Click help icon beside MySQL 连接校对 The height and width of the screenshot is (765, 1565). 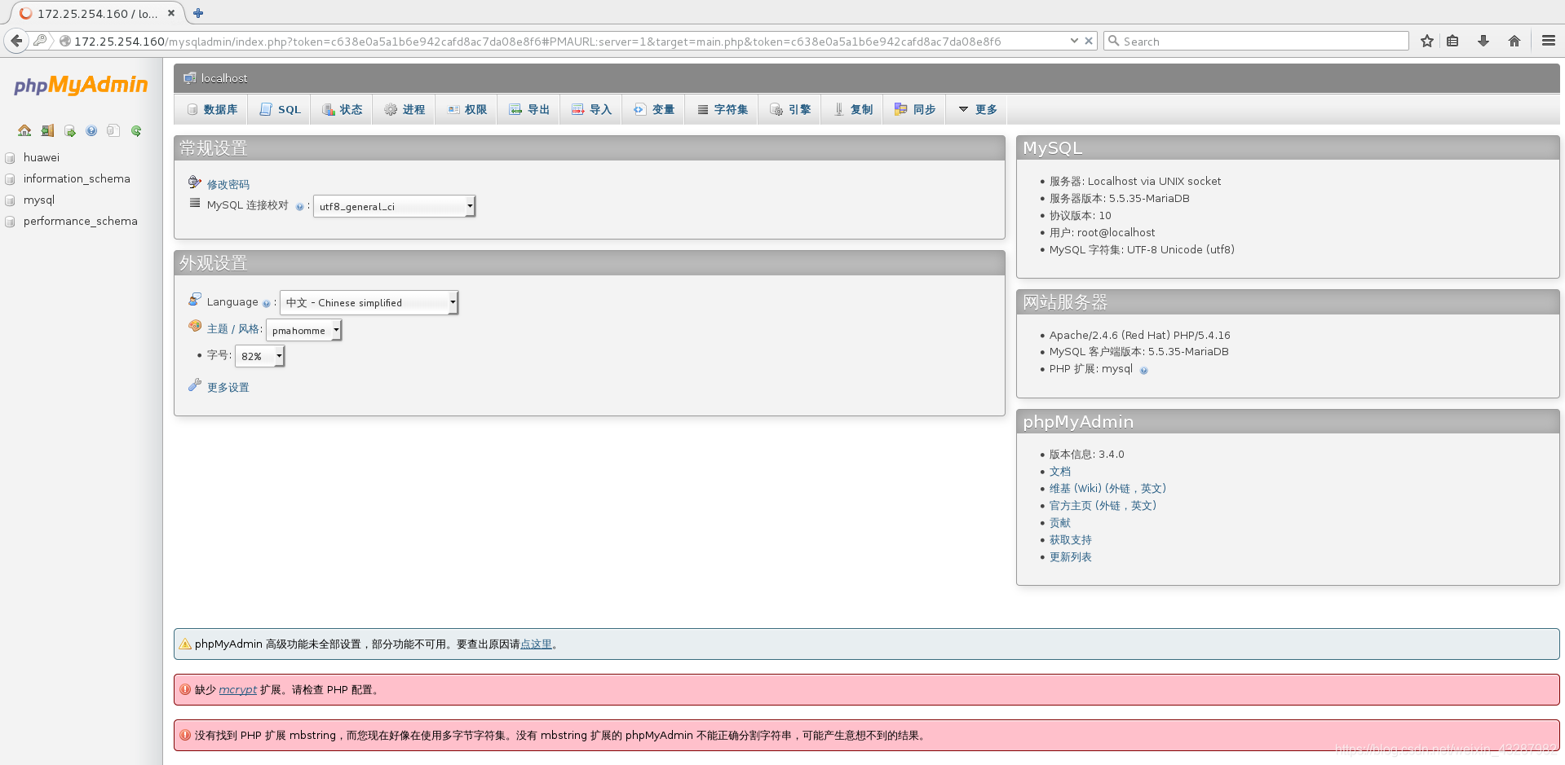pyautogui.click(x=299, y=207)
